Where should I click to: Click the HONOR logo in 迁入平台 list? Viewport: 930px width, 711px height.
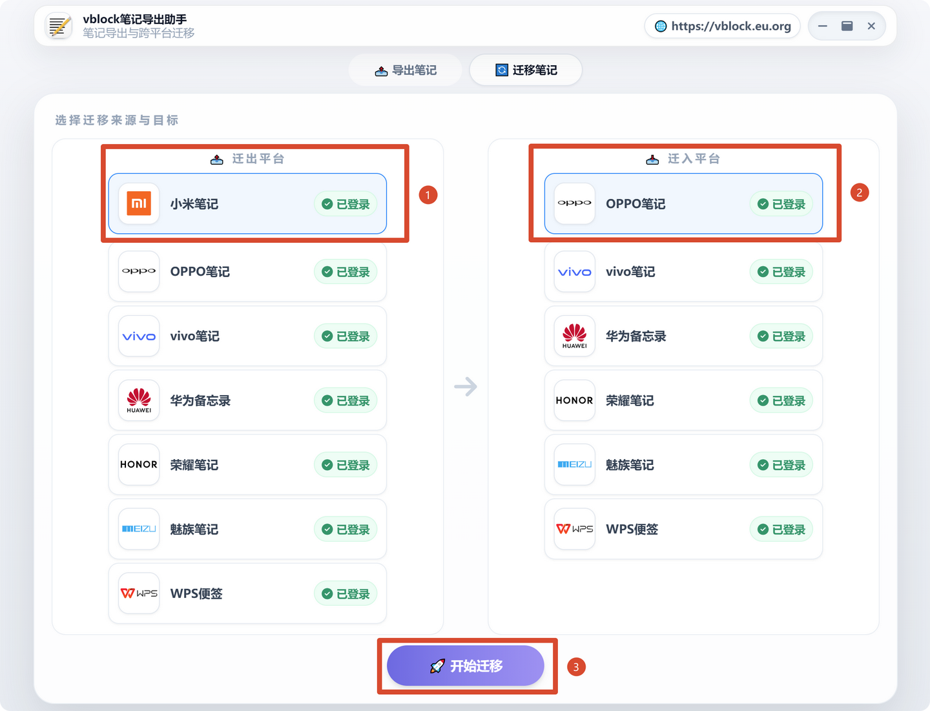click(x=575, y=400)
